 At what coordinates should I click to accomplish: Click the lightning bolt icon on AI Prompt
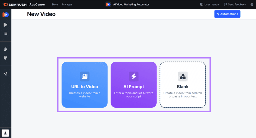(133, 76)
